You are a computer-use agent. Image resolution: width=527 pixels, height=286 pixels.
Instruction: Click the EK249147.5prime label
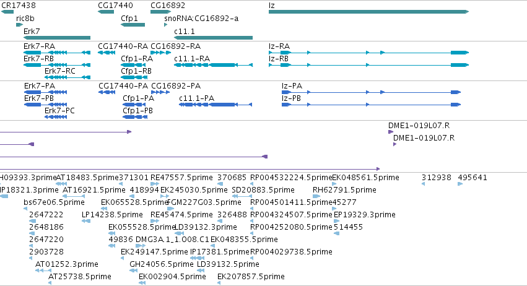pos(154,252)
